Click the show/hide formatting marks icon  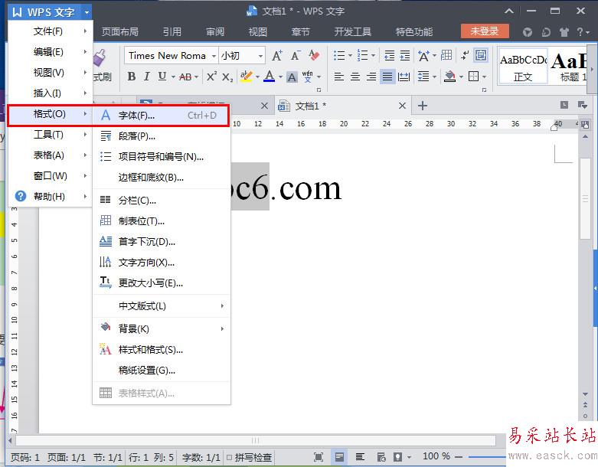click(x=464, y=56)
